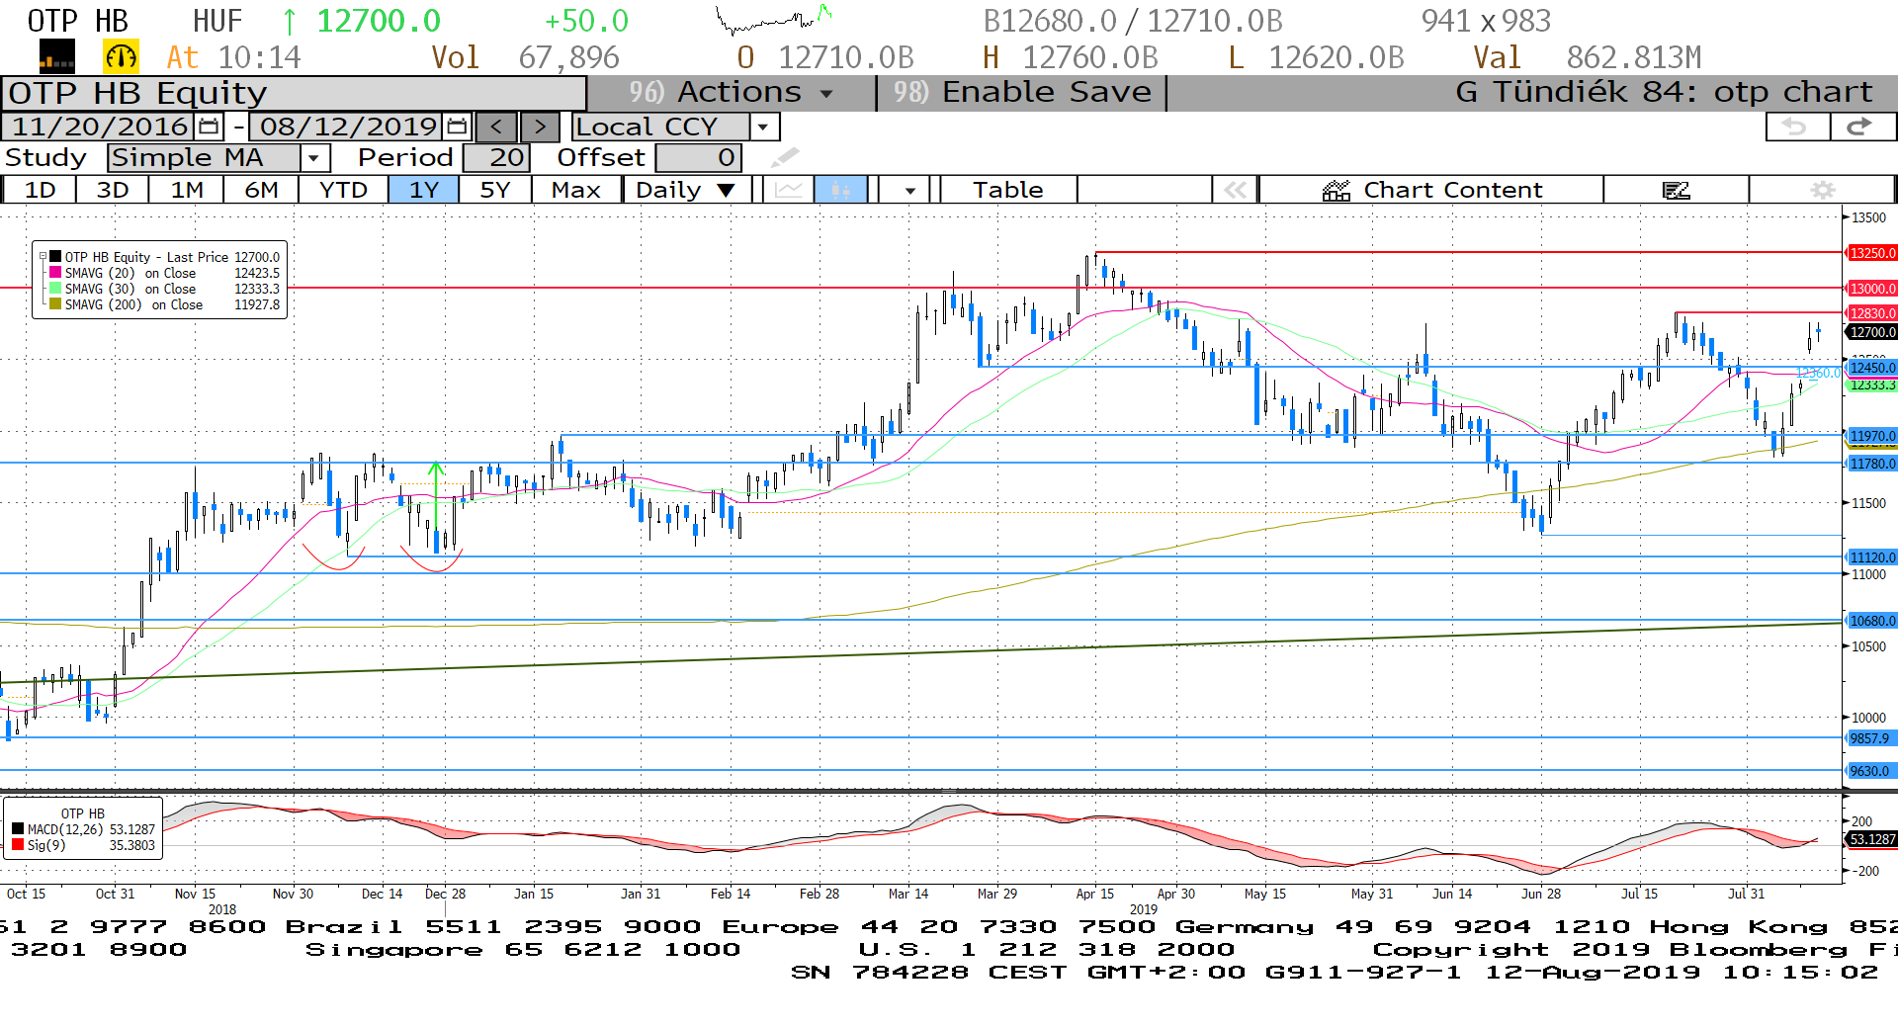Select the 5Y range tab
Viewport: 1898px width, 1027px height.
(x=495, y=190)
